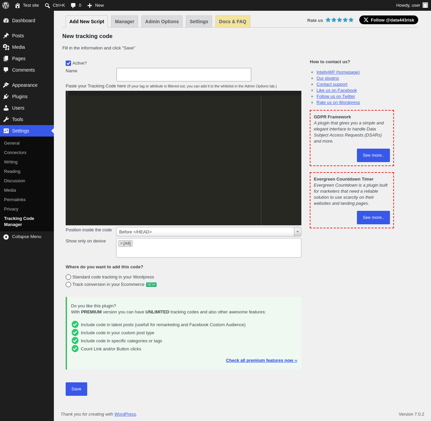Viewport: 431px width, 421px height.
Task: Click the fifth rating star
Action: [351, 20]
